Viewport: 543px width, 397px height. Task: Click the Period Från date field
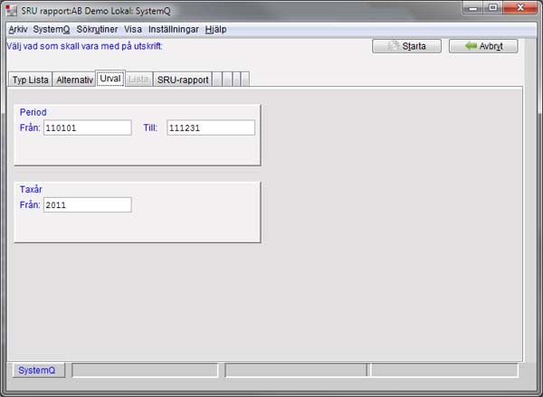point(87,128)
